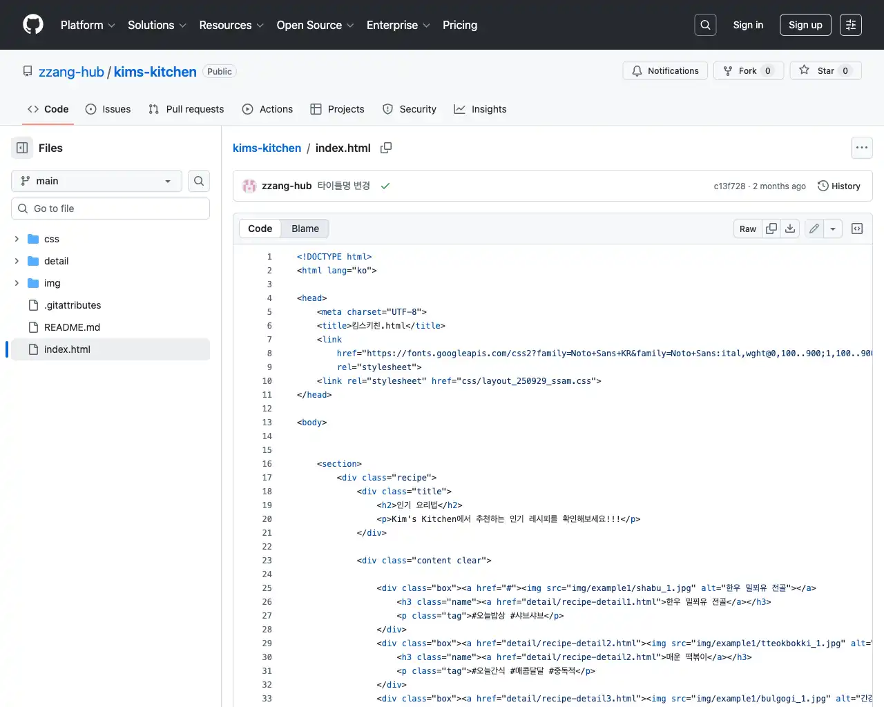Download the raw index.html file
The width and height of the screenshot is (884, 707).
[x=790, y=229]
